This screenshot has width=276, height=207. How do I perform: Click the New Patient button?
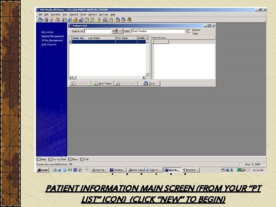coord(103,84)
